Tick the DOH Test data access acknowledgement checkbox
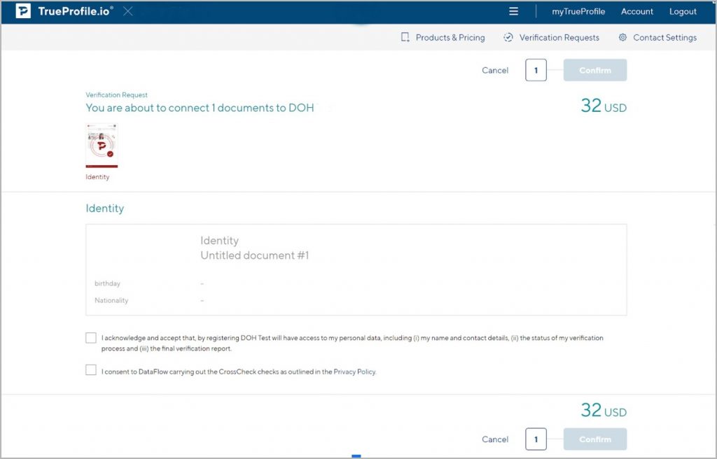This screenshot has height=459, width=717. coord(91,338)
